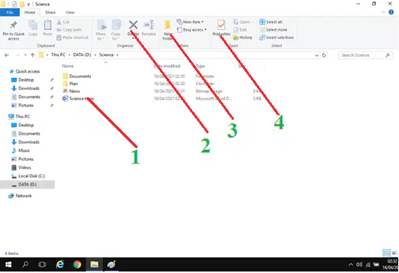Open Properties from the ribbon

[221, 25]
